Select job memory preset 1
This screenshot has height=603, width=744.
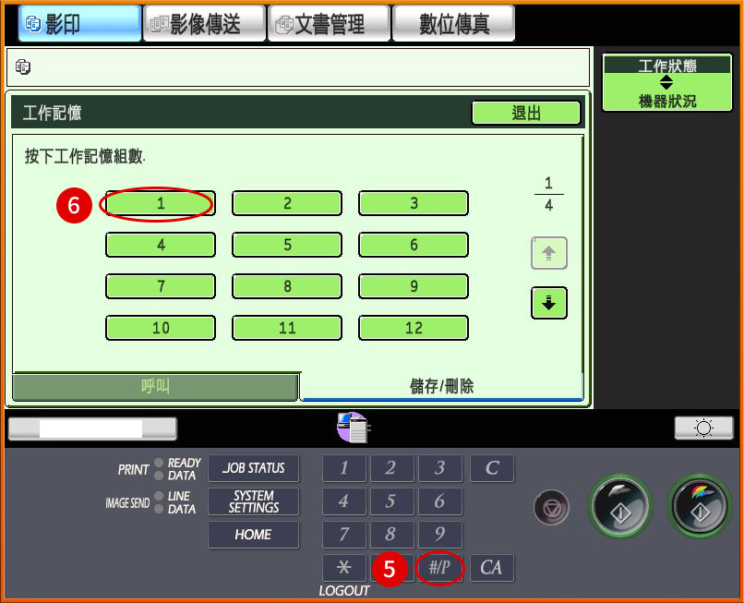(x=160, y=202)
